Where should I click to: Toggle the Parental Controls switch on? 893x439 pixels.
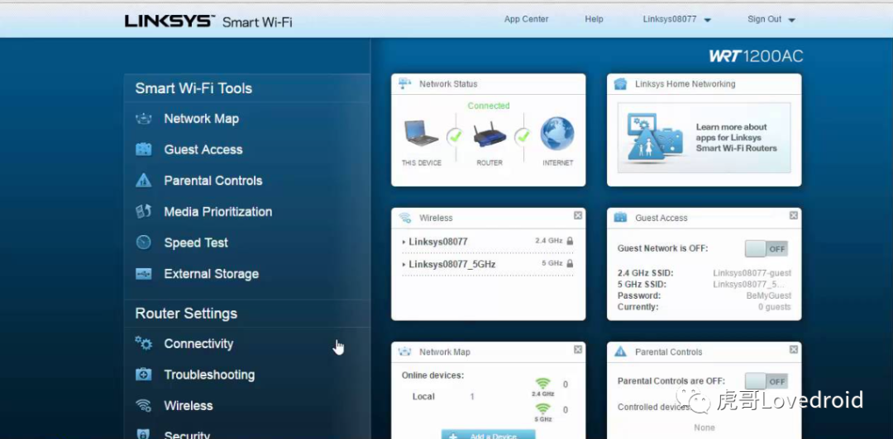766,381
